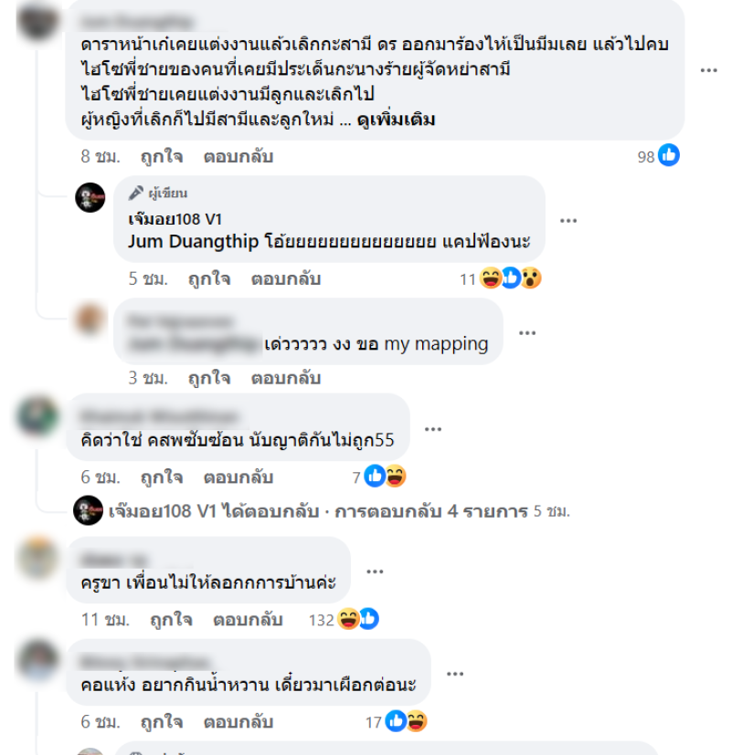This screenshot has width=731, height=755.
Task: Reply to the เจ๊มอย108 V1 author comment
Action: pos(286,278)
